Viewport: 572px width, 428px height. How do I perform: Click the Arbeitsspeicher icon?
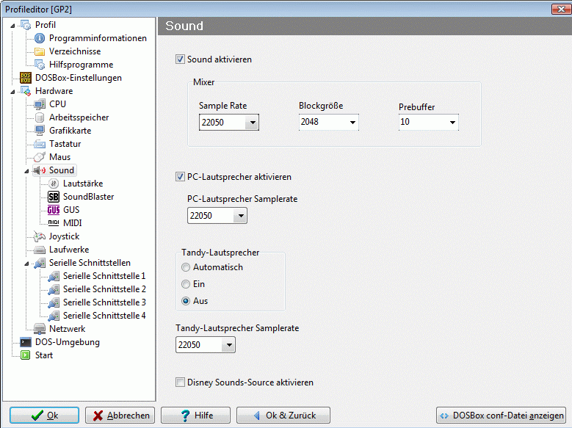[x=40, y=117]
